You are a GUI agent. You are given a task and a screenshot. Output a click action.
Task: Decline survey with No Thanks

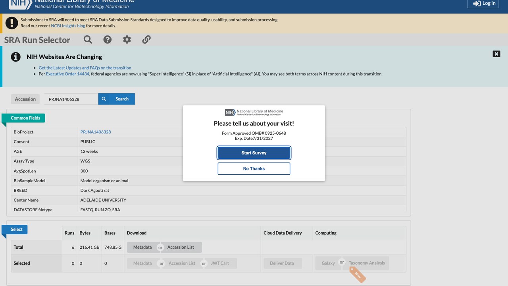tap(254, 168)
